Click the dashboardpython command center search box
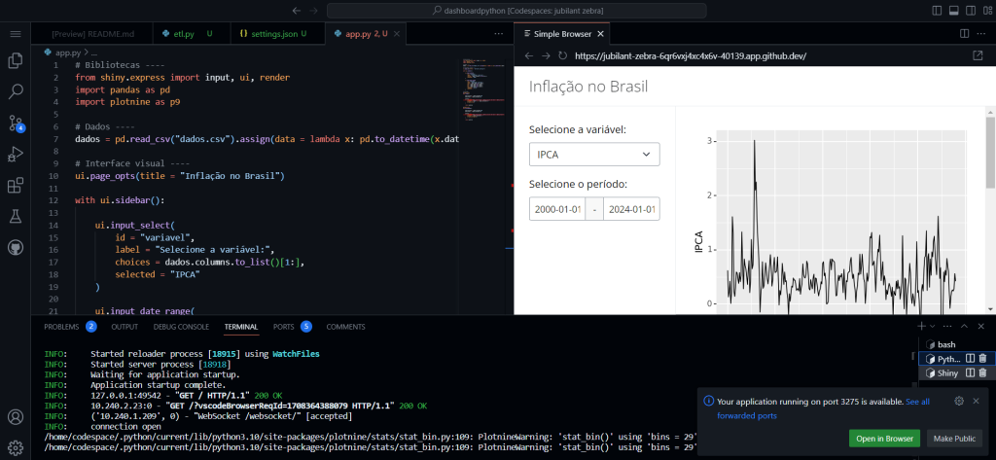This screenshot has width=996, height=460. 516,11
